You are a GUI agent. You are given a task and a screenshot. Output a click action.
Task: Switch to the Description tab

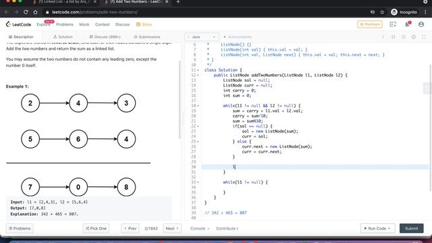pyautogui.click(x=21, y=37)
